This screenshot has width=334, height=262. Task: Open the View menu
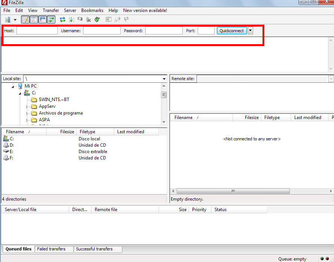33,10
